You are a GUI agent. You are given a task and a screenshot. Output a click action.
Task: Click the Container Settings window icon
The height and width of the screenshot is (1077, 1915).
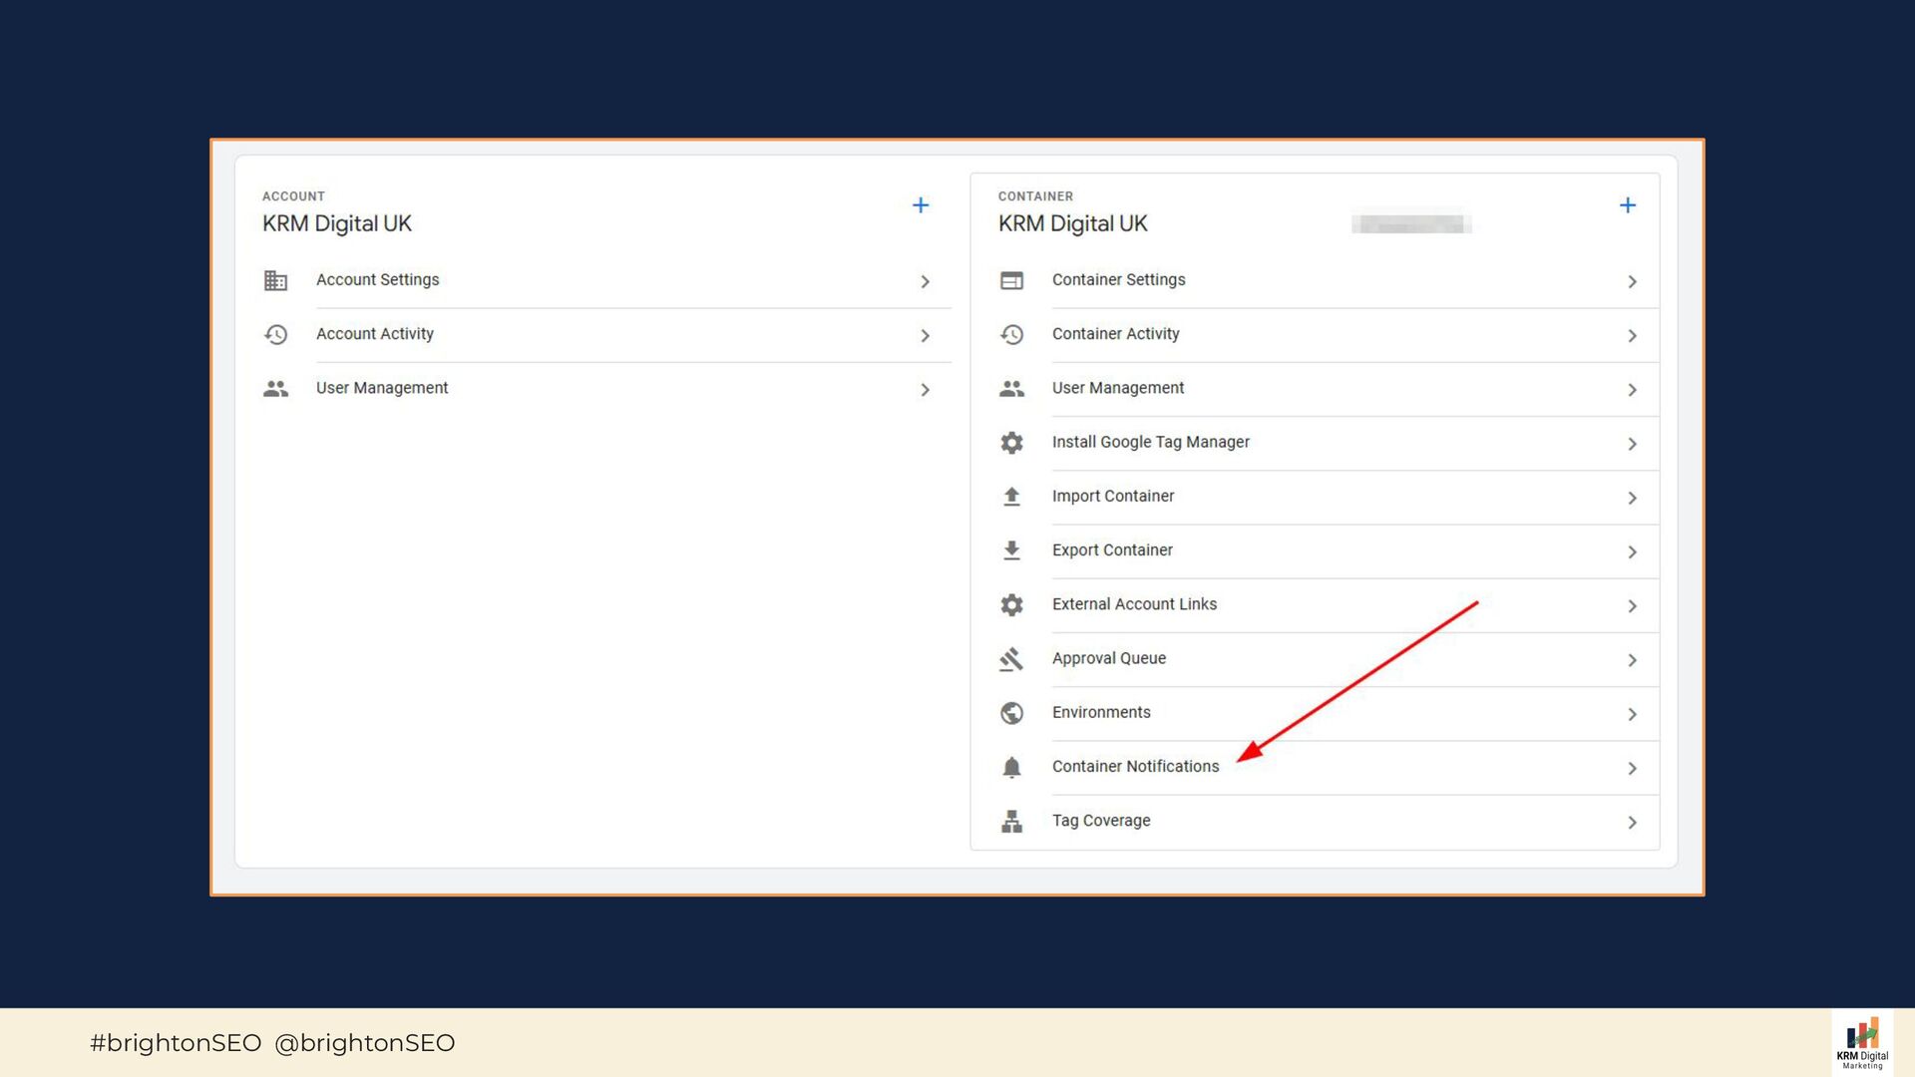[1011, 281]
